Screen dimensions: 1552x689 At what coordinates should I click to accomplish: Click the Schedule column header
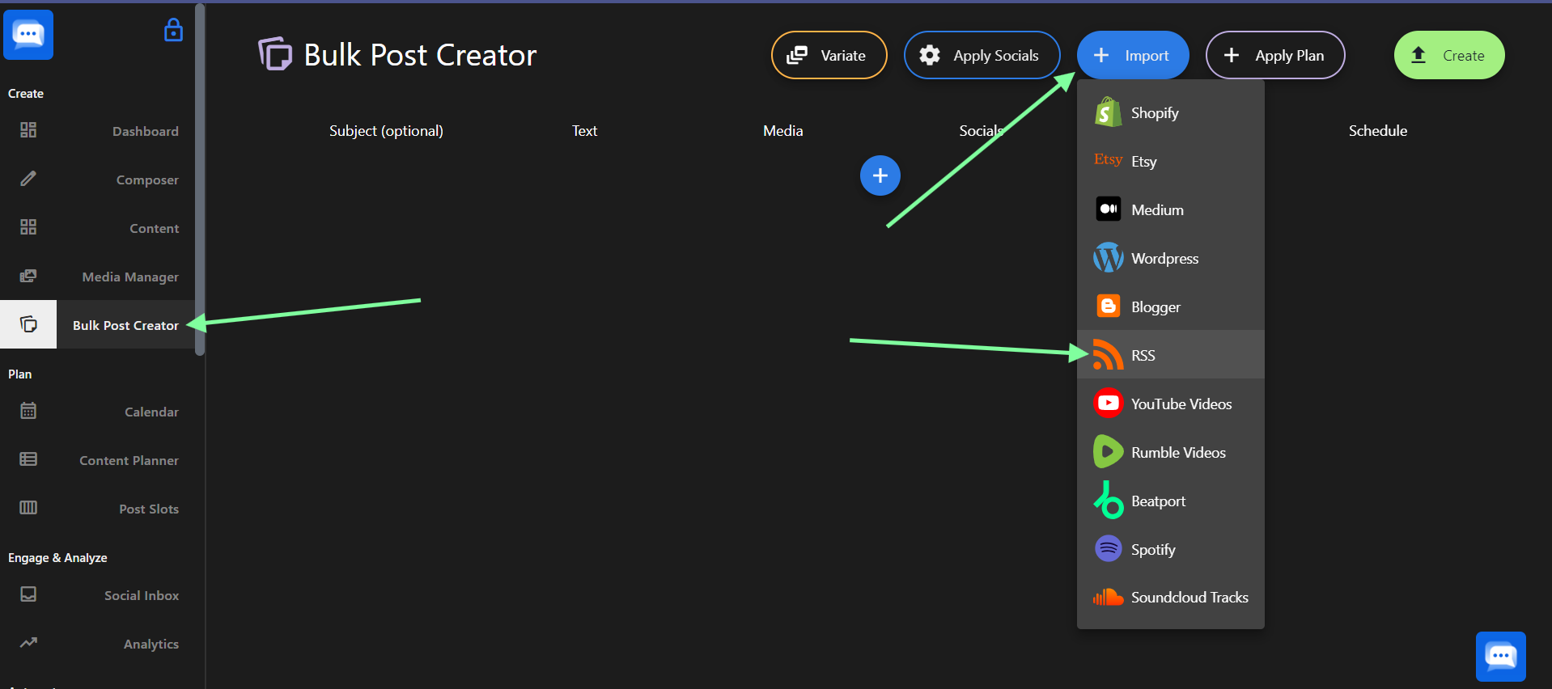(1377, 131)
